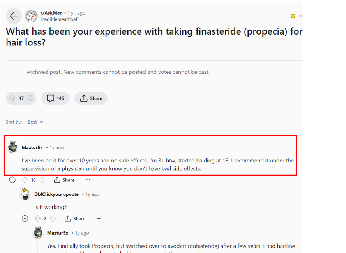This screenshot has height=253, width=346.
Task: Downvote MazturEx's 10 years comment
Action: point(42,180)
